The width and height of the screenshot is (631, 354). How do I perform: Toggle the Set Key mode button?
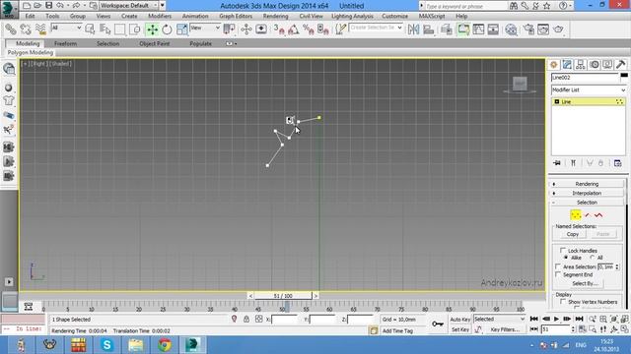[460, 329]
